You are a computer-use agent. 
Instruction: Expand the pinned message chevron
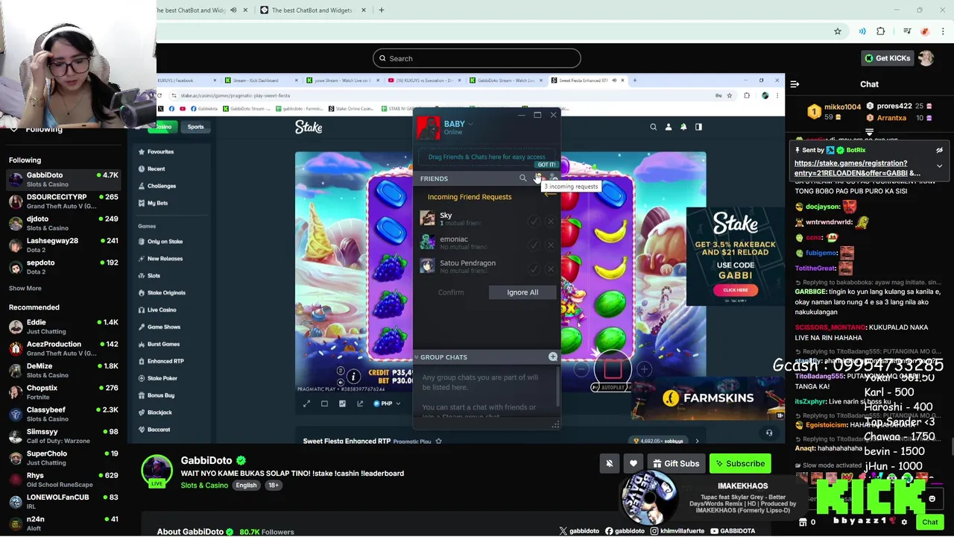939,166
